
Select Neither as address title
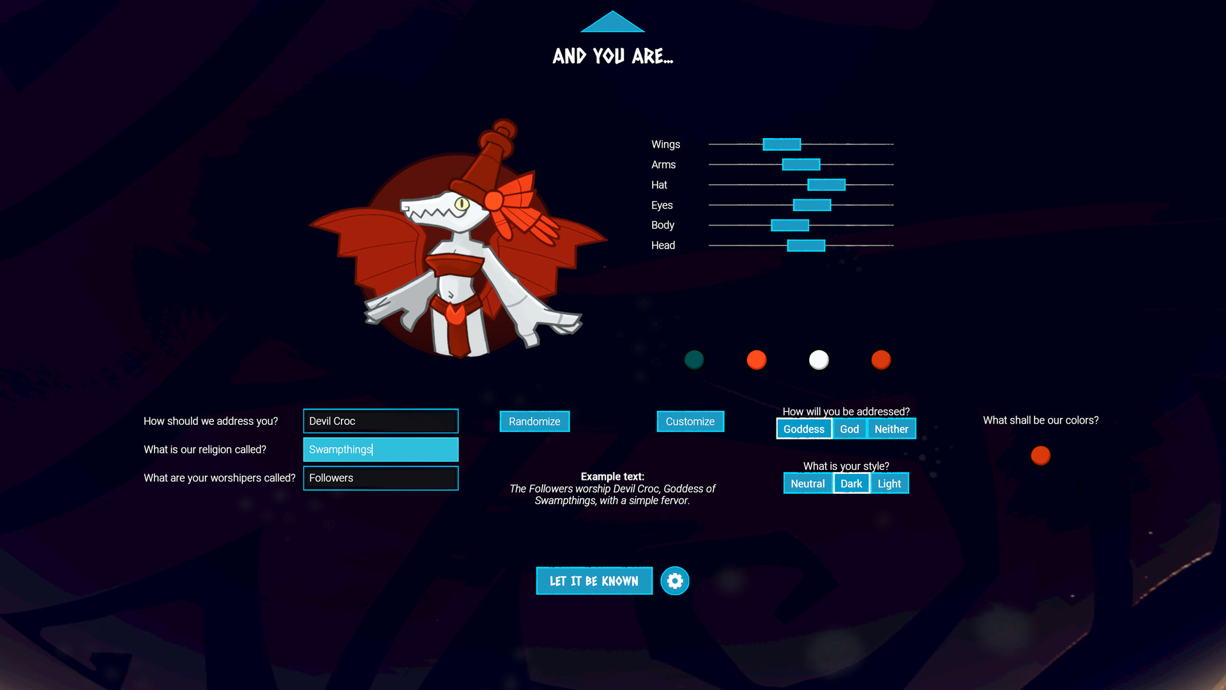890,429
